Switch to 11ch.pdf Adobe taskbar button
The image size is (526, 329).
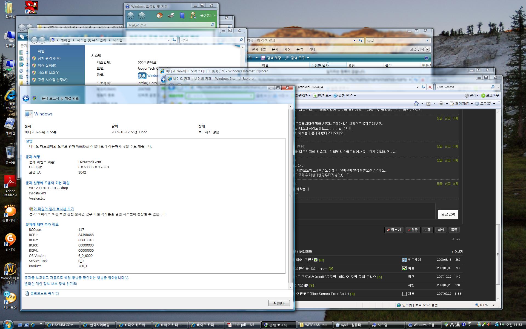point(242,325)
